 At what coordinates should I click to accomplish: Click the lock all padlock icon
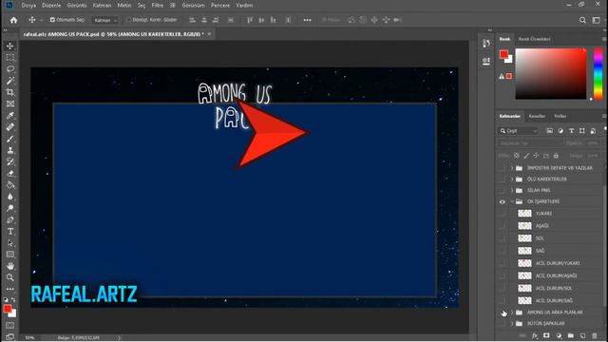point(556,156)
